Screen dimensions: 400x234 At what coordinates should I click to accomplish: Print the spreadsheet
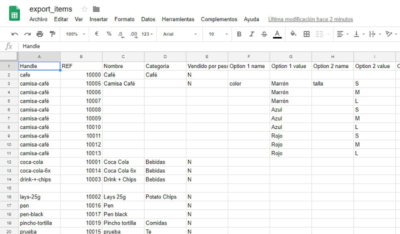click(x=40, y=34)
